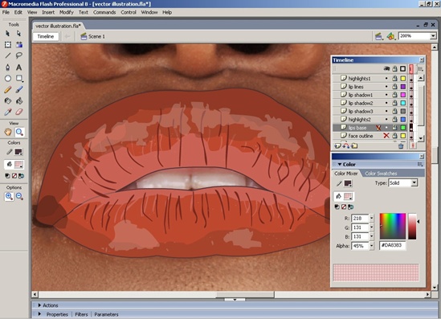
Task: Toggle lock on all layers header icon
Action: coord(395,68)
